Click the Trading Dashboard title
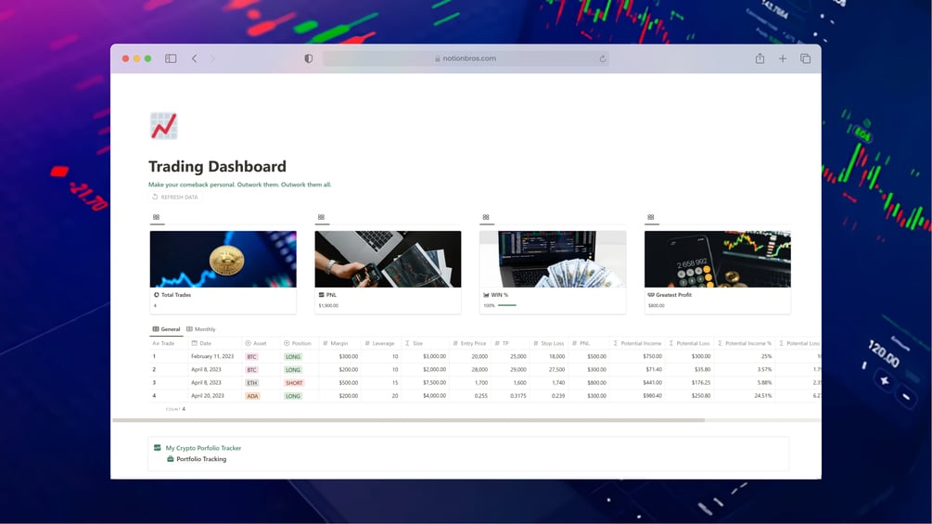The height and width of the screenshot is (524, 932). pyautogui.click(x=217, y=166)
